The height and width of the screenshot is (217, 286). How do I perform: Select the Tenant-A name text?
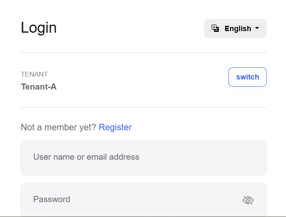coord(39,87)
